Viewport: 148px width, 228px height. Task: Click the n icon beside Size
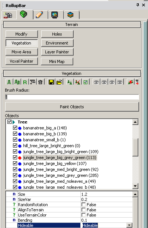pyautogui.click(x=14, y=194)
